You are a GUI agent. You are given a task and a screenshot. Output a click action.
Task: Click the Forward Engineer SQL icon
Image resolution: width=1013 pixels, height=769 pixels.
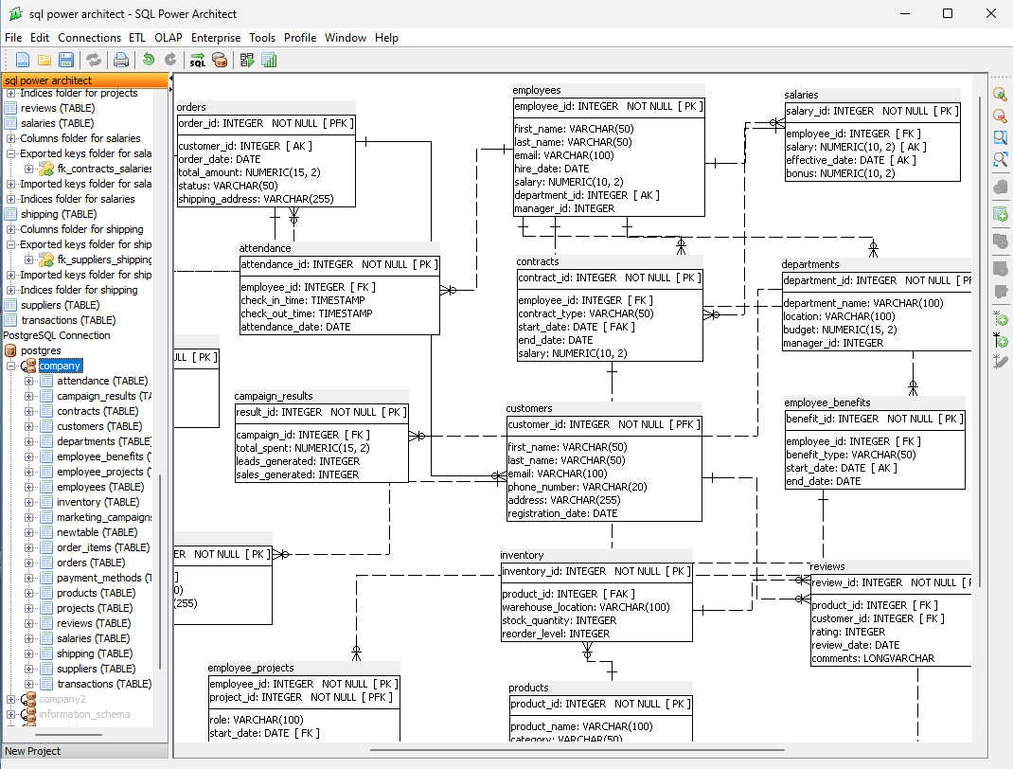coord(198,60)
